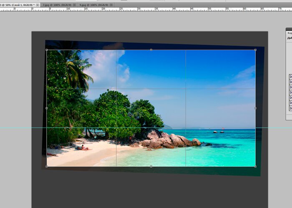This screenshot has width=292, height=208.
Task: Expand the bottommost preset group triangle in the adjustments panel
Action: point(291,108)
